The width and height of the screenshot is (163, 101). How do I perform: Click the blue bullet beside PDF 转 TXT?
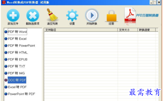tap(6, 66)
